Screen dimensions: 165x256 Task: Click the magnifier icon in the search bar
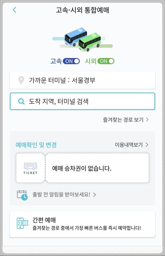[21, 101]
